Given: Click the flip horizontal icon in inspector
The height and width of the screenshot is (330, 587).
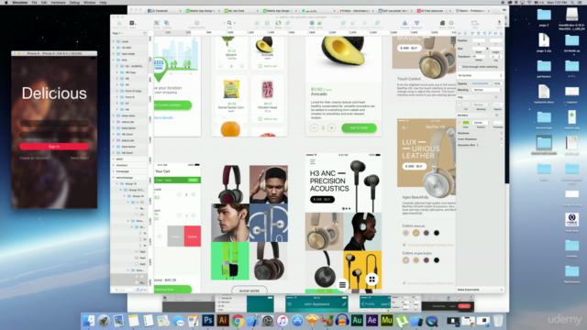Looking at the screenshot, I should pos(493,57).
